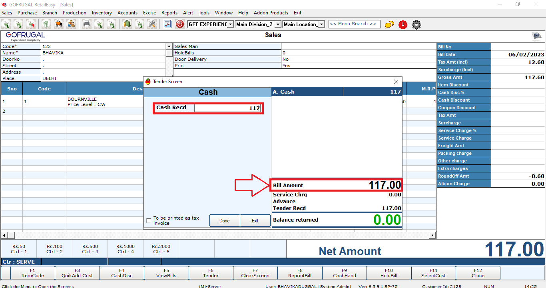Open the customers people toolbar icon
The width and height of the screenshot is (546, 288).
point(71,24)
